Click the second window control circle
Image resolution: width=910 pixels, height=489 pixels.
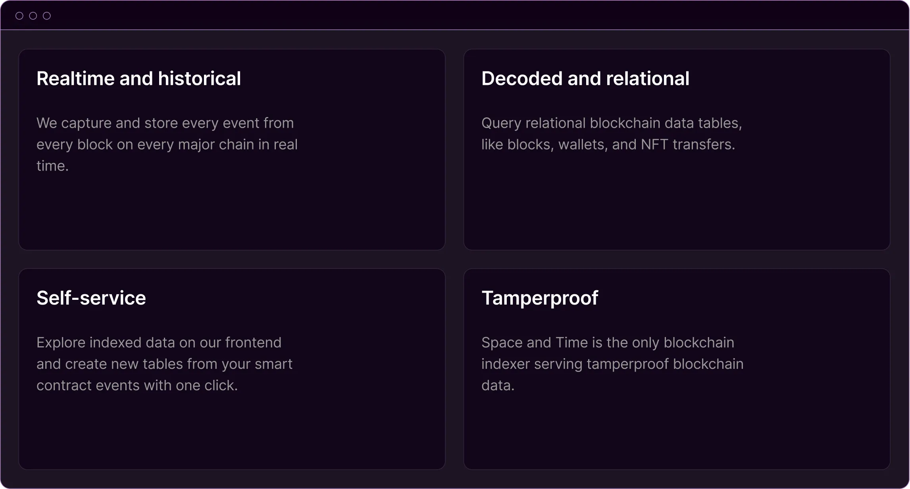(x=33, y=16)
